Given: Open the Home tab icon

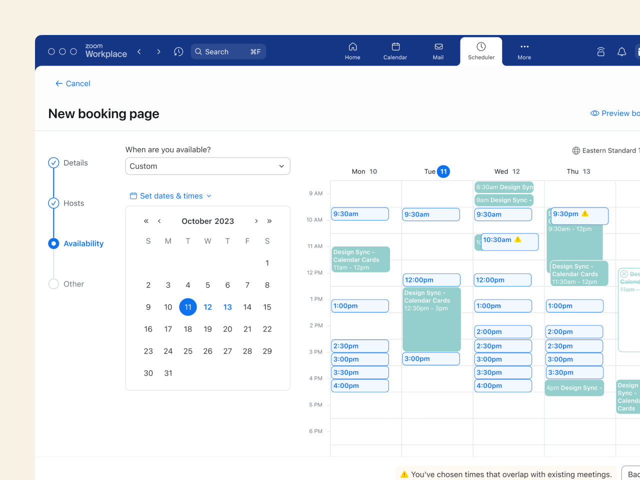Looking at the screenshot, I should (352, 51).
